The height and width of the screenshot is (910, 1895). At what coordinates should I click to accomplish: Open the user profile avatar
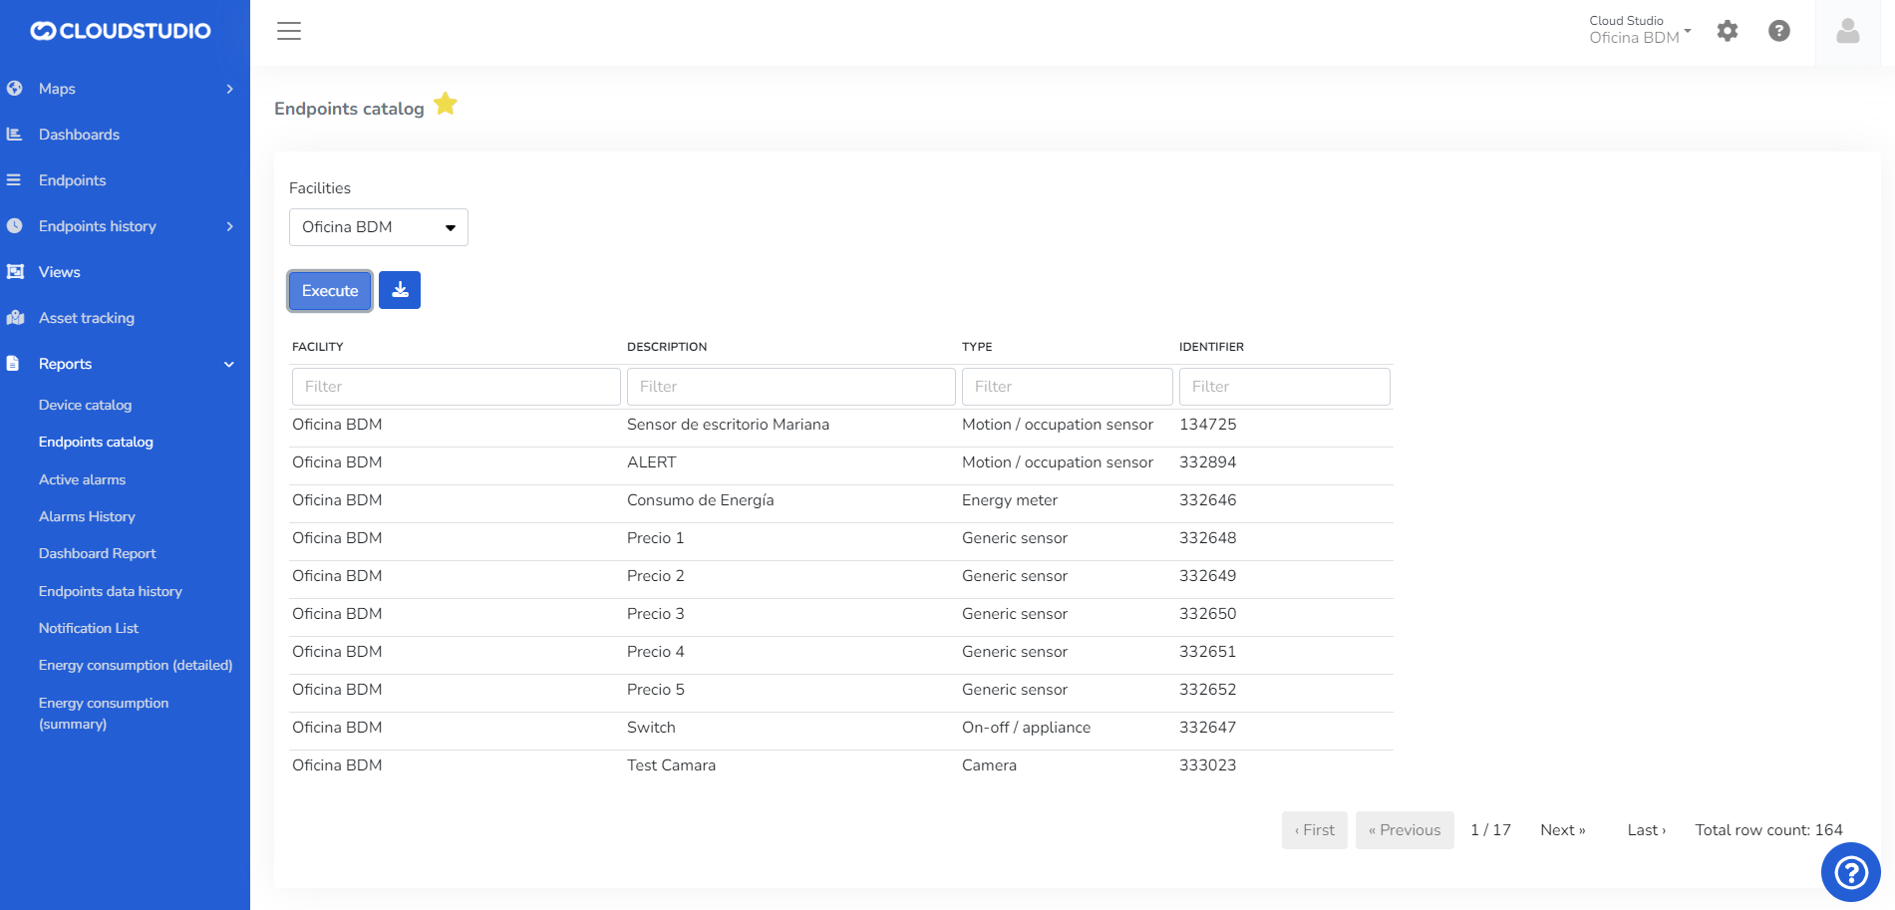1847,32
